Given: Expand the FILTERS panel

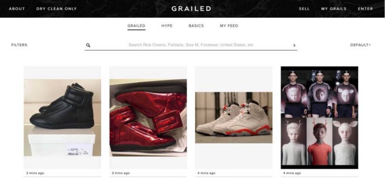Looking at the screenshot, I should 19,45.
